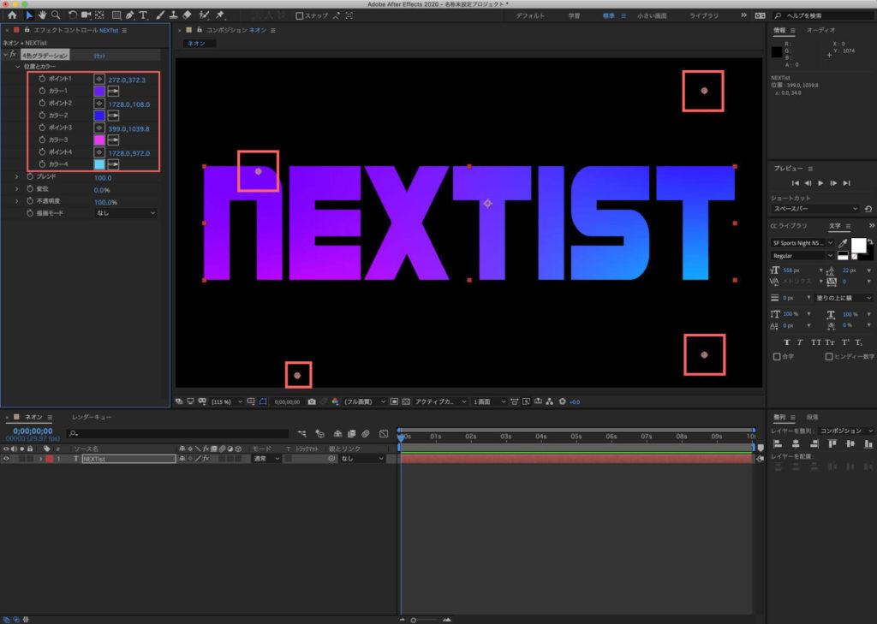Screen dimensions: 877x624
Task: Switch to the Small Screen workspace
Action: click(652, 15)
